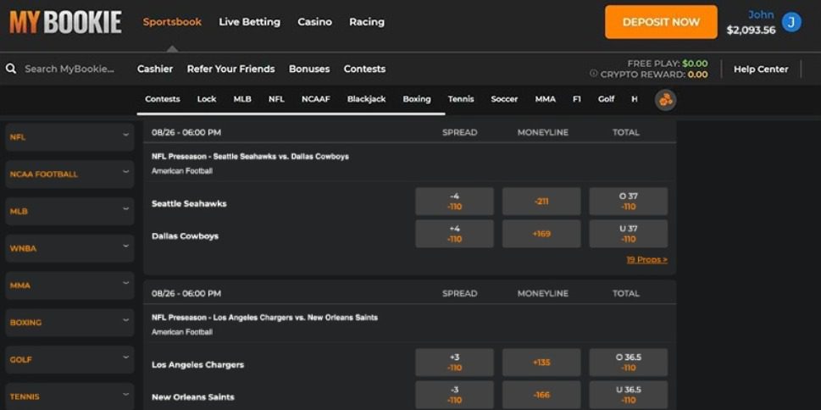The image size is (821, 410).
Task: Select the Boxing tab
Action: tap(417, 99)
